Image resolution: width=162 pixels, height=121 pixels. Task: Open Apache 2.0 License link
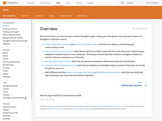pyautogui.click(x=54, y=109)
